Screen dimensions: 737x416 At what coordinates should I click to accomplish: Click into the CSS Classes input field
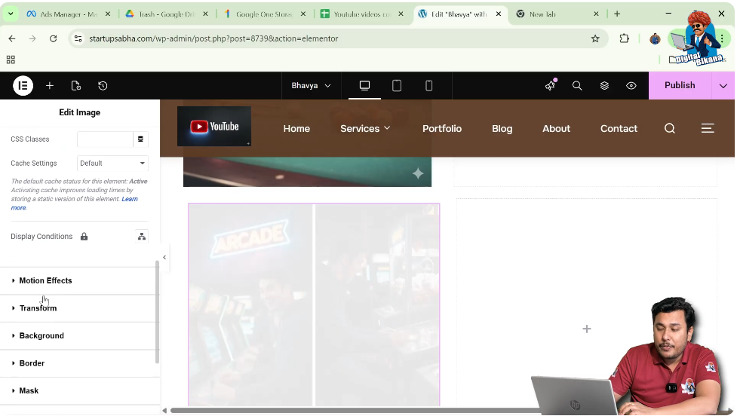pyautogui.click(x=105, y=139)
